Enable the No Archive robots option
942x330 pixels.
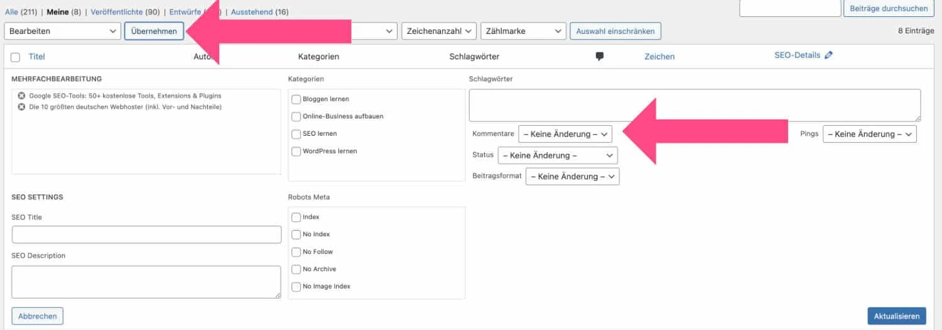(x=296, y=269)
